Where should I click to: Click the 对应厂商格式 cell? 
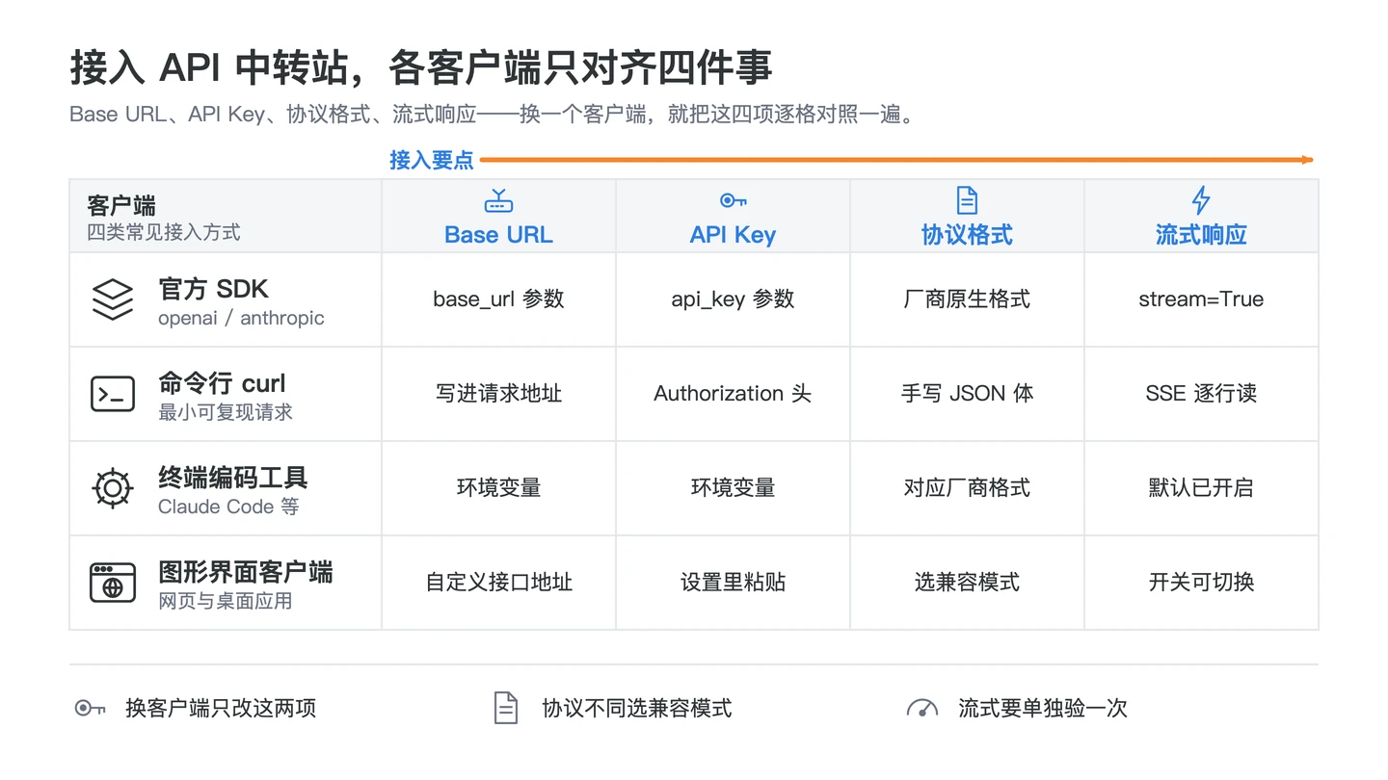coord(967,488)
